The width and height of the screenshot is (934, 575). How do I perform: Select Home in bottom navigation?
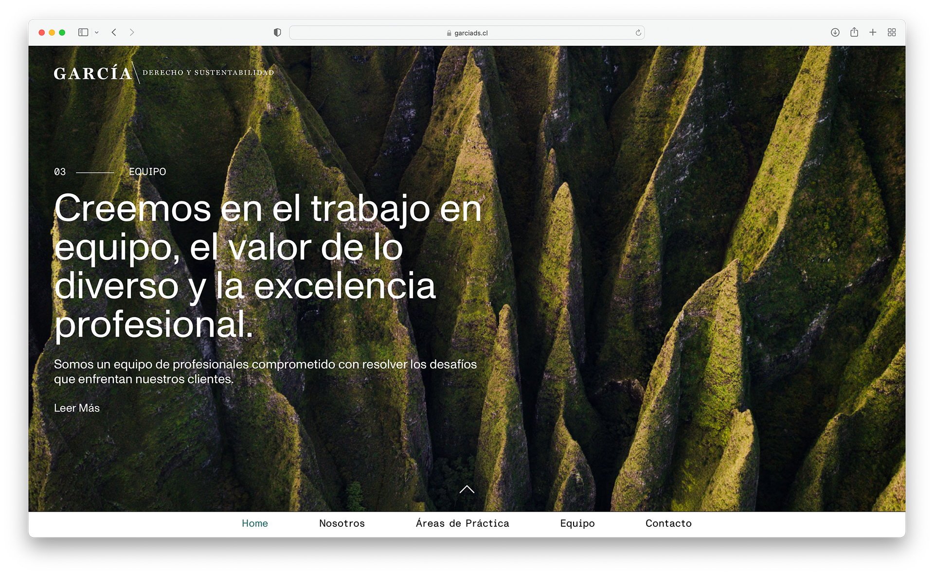point(255,523)
